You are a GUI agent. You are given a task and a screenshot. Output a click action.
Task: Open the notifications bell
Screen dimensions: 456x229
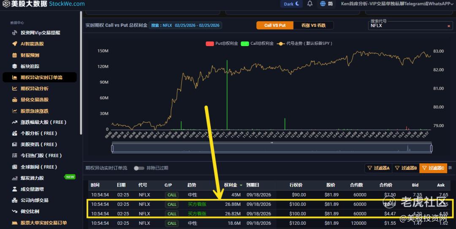[x=310, y=3]
